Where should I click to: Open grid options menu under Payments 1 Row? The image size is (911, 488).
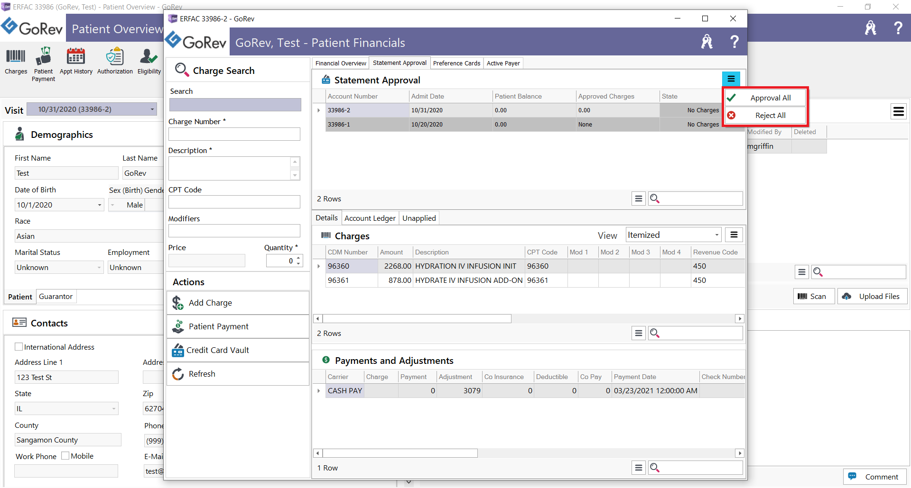(639, 468)
